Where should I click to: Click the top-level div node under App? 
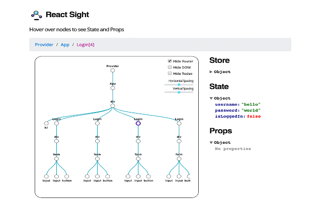[113, 105]
